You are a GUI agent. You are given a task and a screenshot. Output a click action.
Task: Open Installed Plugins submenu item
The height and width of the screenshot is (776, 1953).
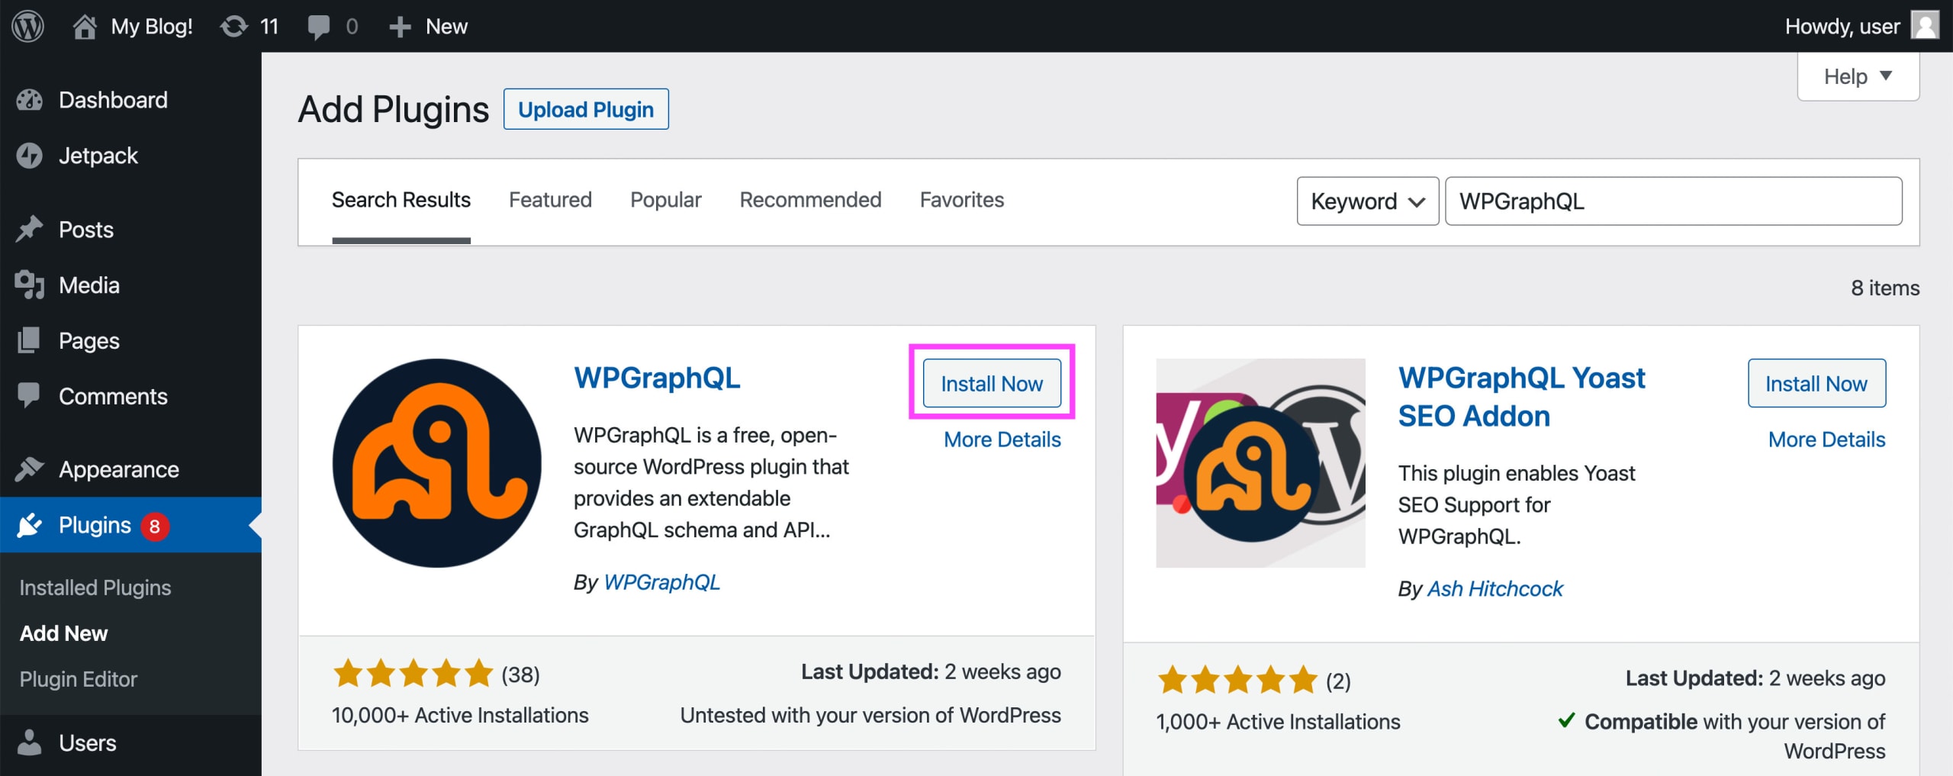[x=95, y=588]
